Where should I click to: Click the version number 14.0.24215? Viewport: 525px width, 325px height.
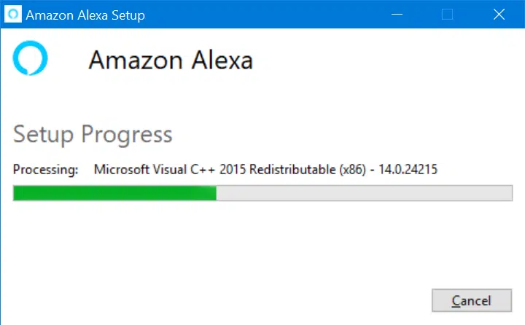tap(408, 170)
